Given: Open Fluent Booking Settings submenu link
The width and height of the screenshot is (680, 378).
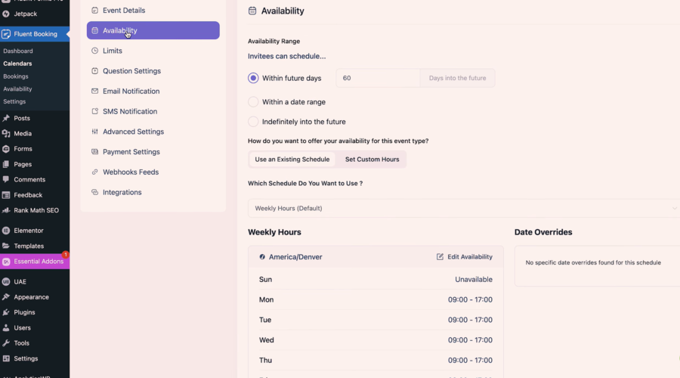Looking at the screenshot, I should 14,101.
